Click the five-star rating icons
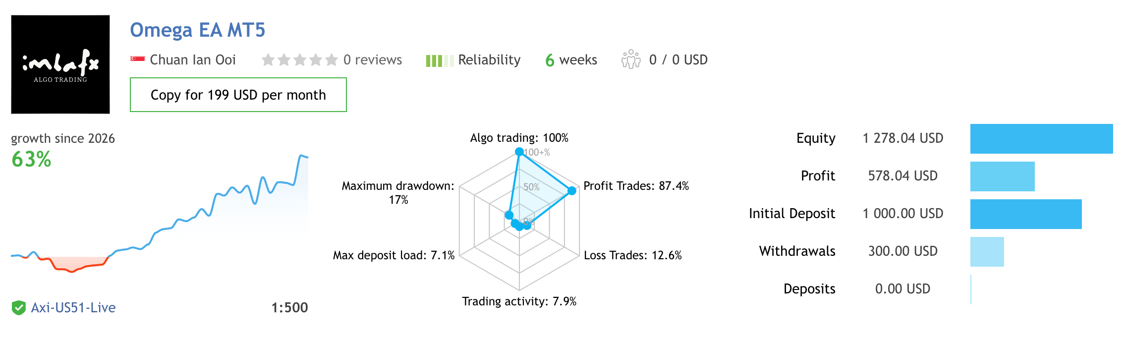1125x347 pixels. pos(299,60)
